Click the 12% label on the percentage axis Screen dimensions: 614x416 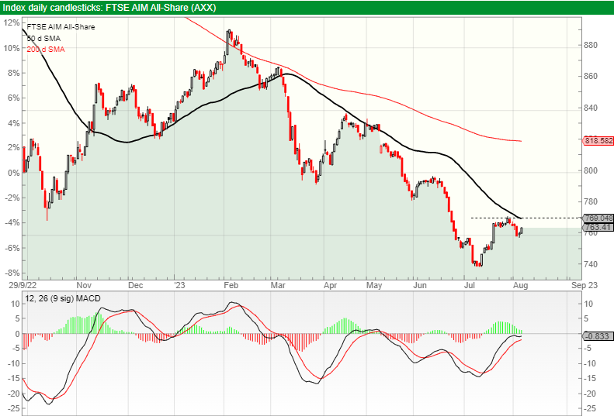12,23
